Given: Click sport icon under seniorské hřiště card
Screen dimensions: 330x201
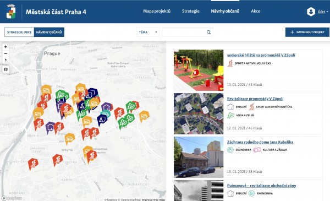Looking at the screenshot, I should pyautogui.click(x=230, y=63).
